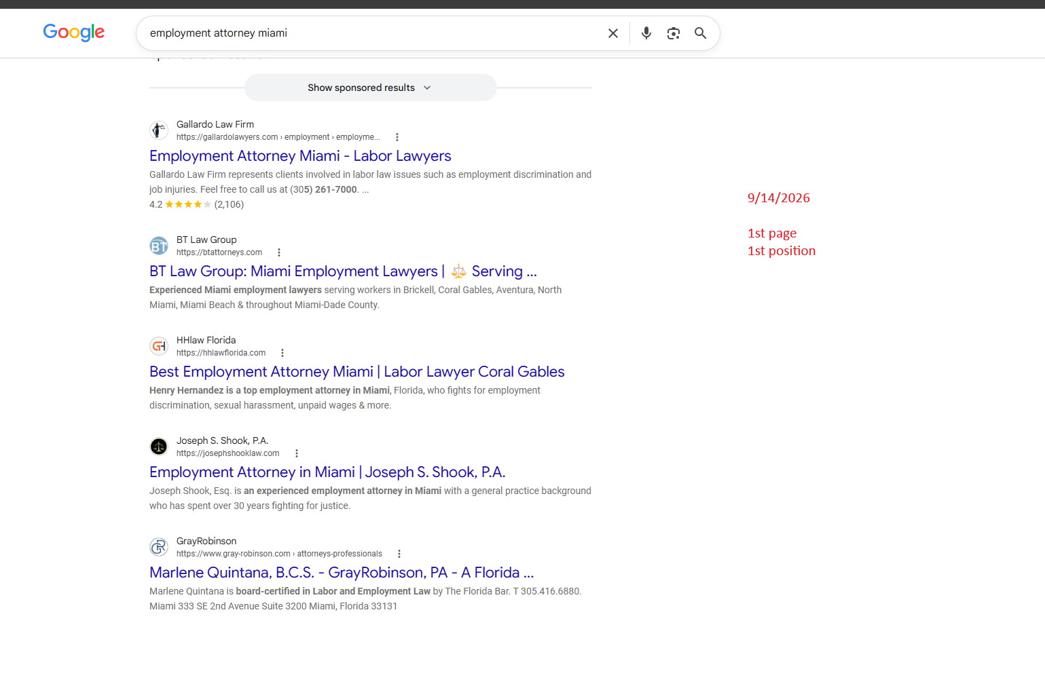
Task: Open 'Employment Attorney in Miami | Joseph S. Shook' link
Action: [x=327, y=472]
